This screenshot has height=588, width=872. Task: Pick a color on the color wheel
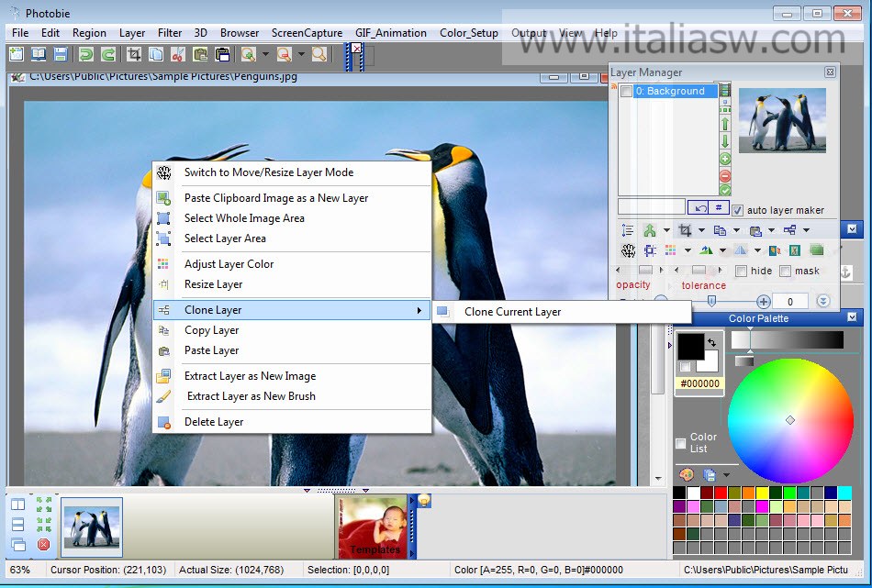(x=790, y=420)
